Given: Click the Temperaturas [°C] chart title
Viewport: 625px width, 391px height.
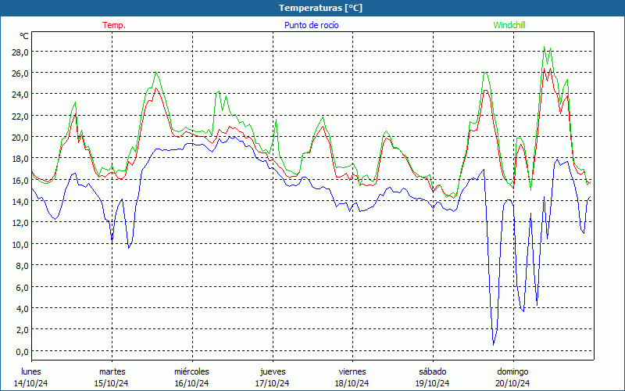Looking at the screenshot, I should tap(320, 8).
